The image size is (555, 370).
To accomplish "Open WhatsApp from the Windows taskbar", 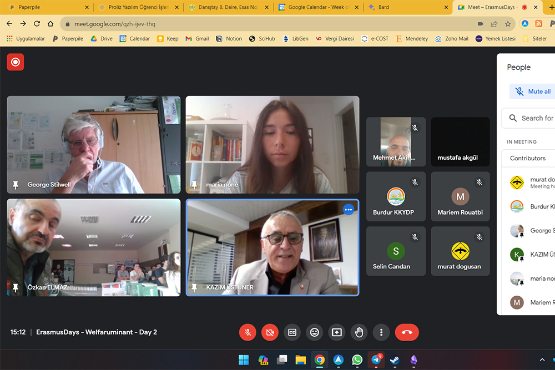I will point(357,360).
